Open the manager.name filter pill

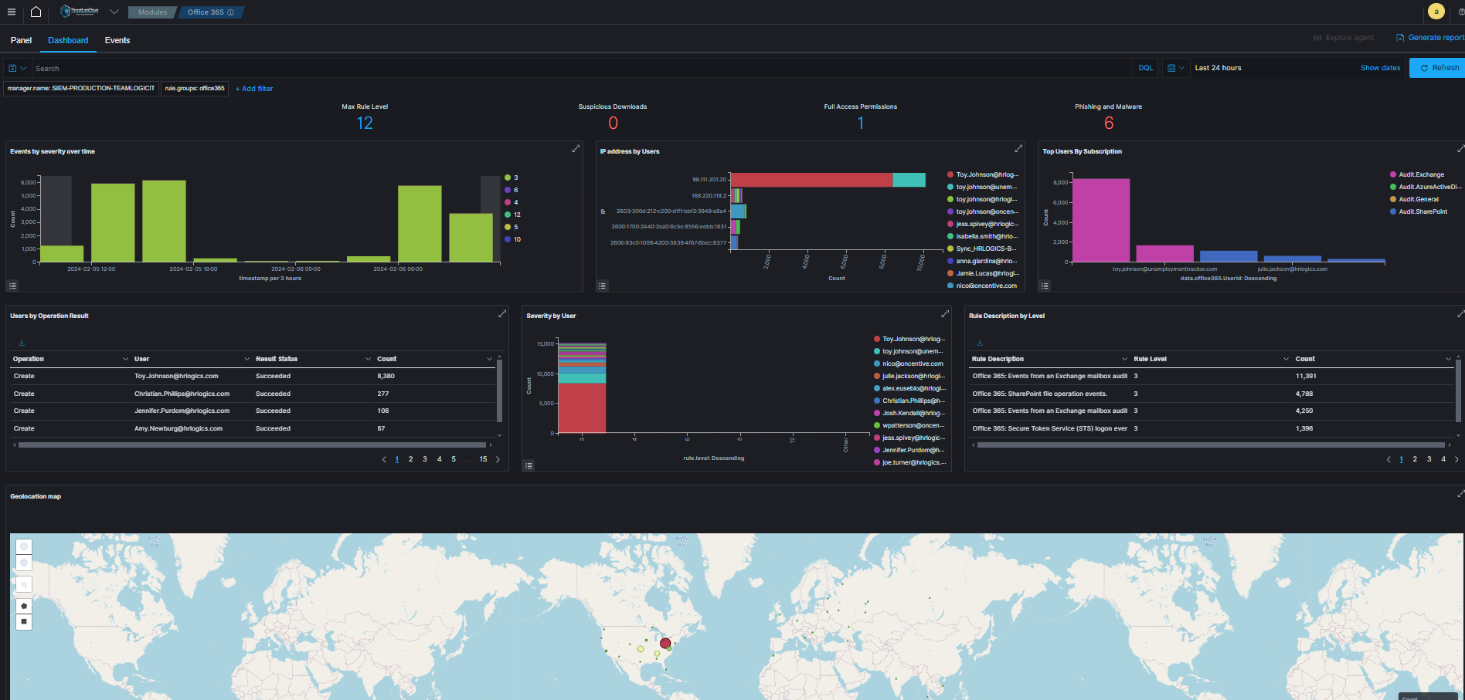pyautogui.click(x=81, y=89)
